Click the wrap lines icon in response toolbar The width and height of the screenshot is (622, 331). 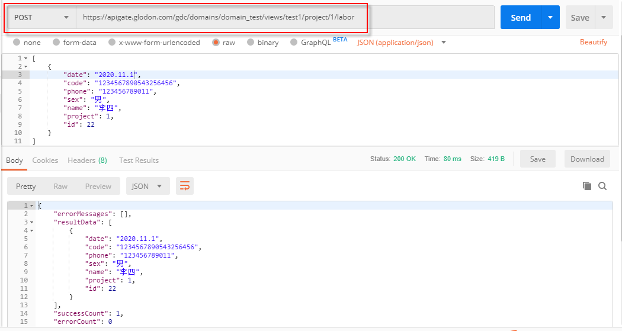[x=185, y=186]
